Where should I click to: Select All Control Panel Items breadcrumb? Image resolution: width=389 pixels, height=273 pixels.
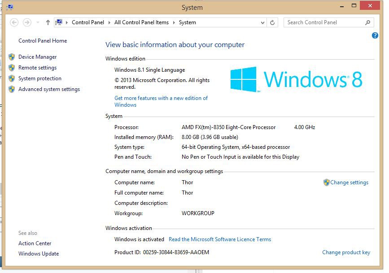[x=141, y=22]
